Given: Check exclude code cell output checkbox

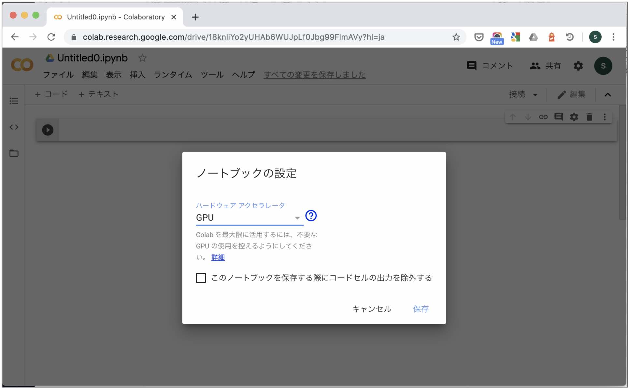Looking at the screenshot, I should click(201, 278).
